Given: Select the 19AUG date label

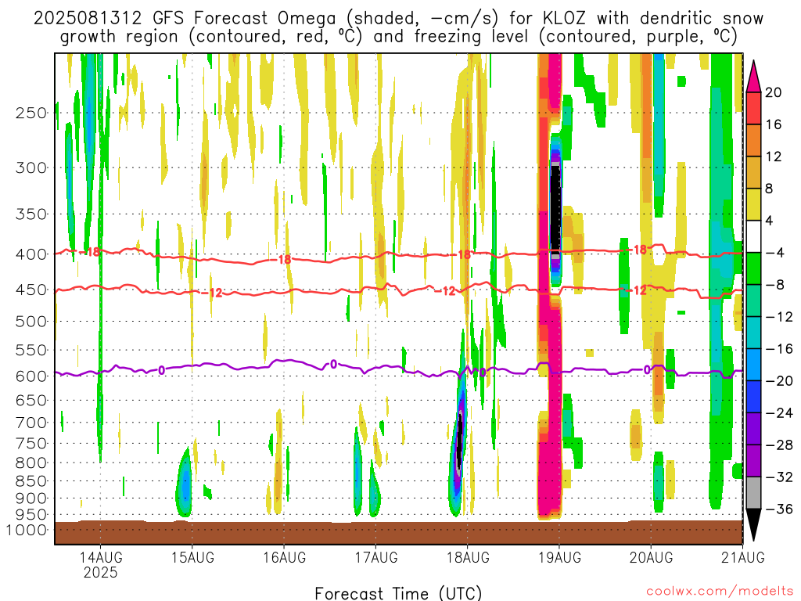Looking at the screenshot, I should point(560,557).
